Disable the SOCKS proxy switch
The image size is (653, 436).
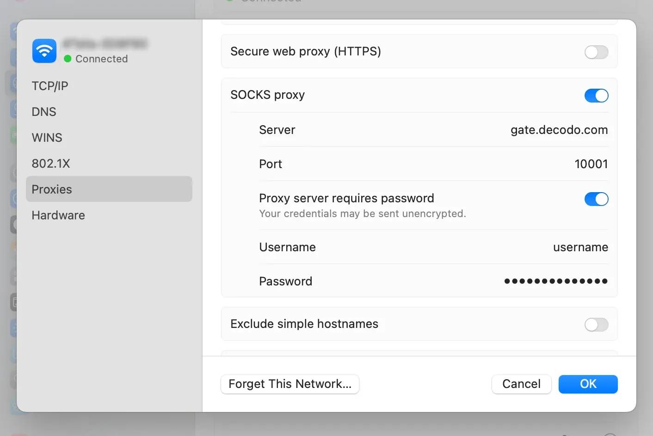click(596, 96)
